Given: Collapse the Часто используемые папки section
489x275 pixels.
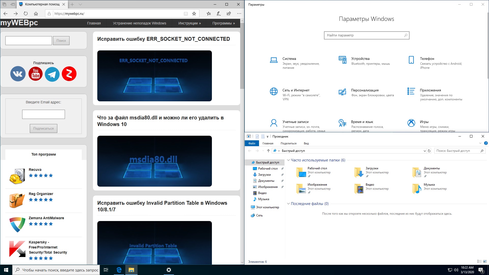Looking at the screenshot, I should (x=288, y=160).
